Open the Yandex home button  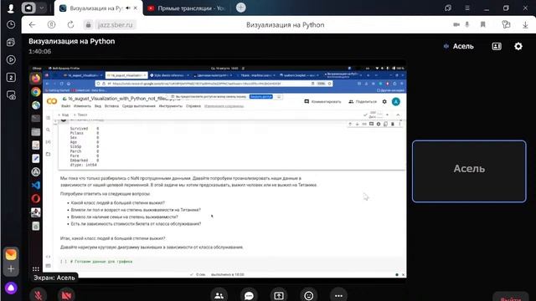point(51,25)
